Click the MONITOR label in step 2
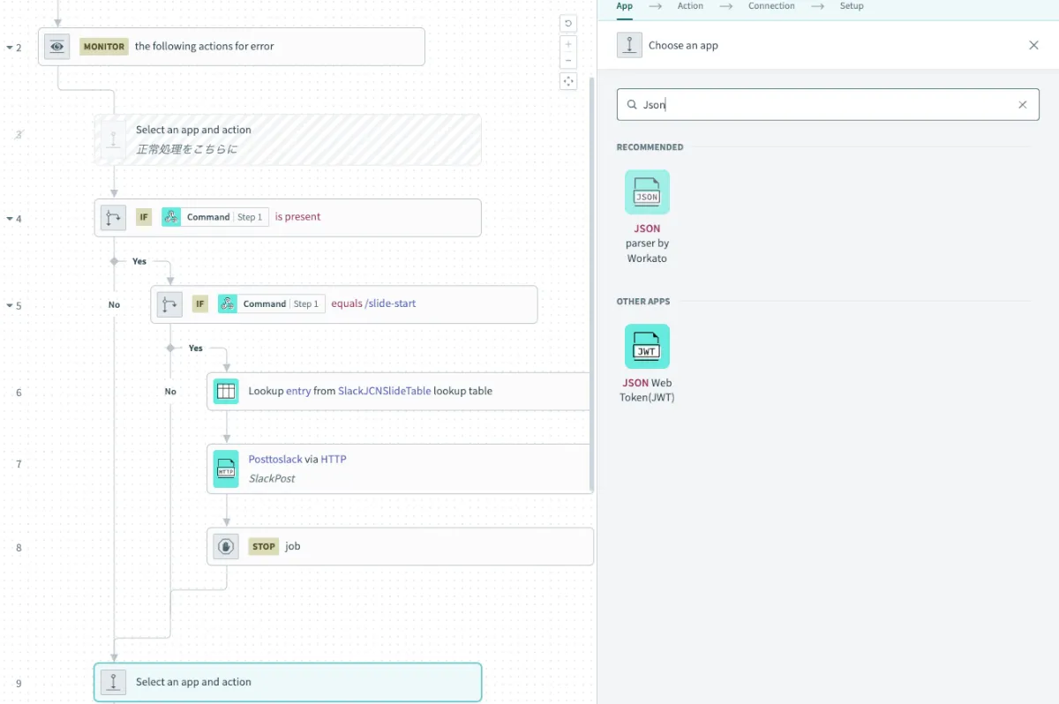 [x=104, y=47]
